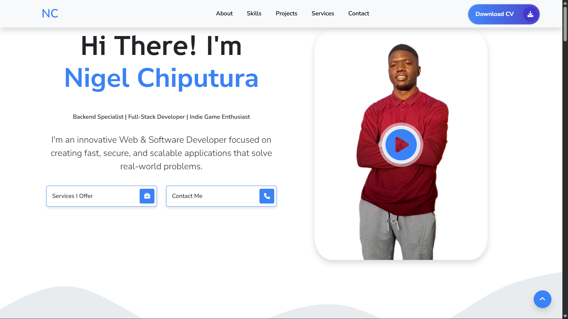This screenshot has height=319, width=568.
Task: Click the scroll-to-top chevron button
Action: tap(542, 299)
